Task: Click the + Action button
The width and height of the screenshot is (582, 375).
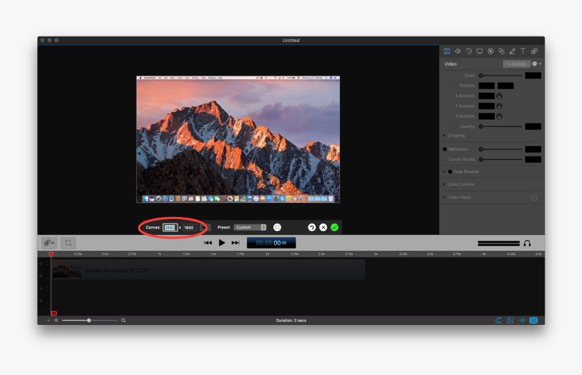Action: (516, 64)
